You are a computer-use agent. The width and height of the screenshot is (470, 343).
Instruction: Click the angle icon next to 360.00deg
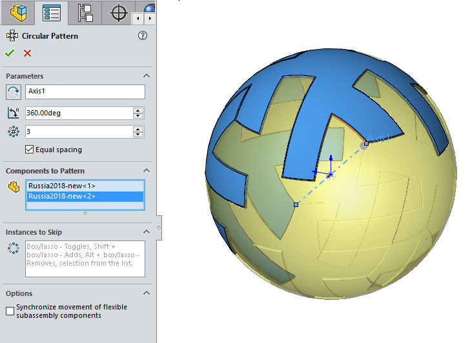tap(14, 113)
